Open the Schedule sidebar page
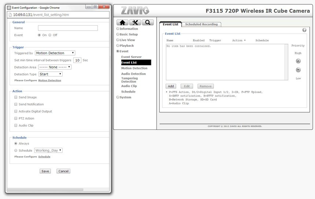The image size is (315, 199). pos(128,91)
